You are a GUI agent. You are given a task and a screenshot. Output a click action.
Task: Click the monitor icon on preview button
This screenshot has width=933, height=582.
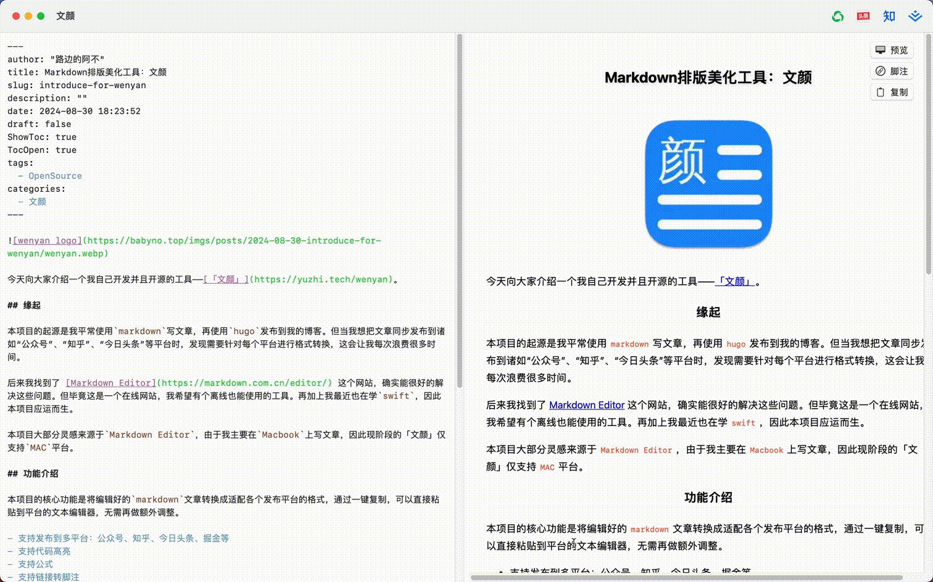pos(881,50)
